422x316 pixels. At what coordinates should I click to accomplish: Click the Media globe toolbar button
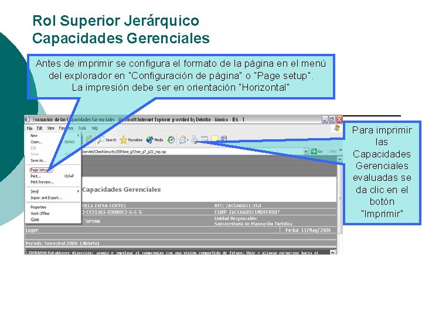coord(155,140)
